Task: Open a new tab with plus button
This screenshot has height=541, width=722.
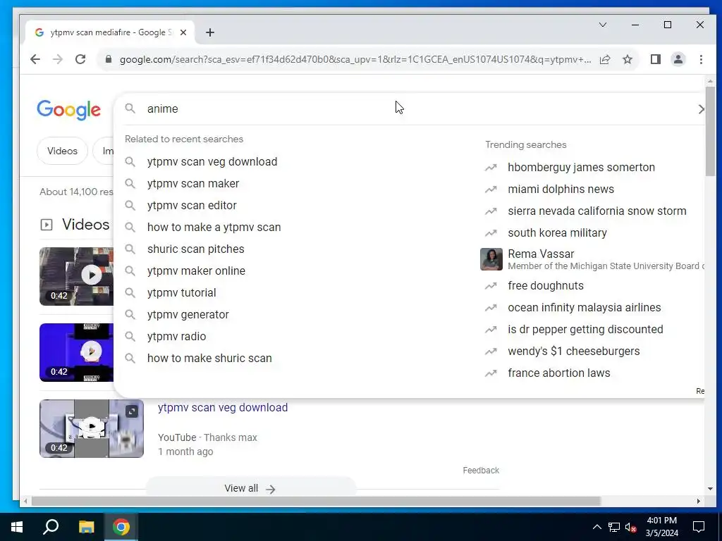Action: (210, 32)
